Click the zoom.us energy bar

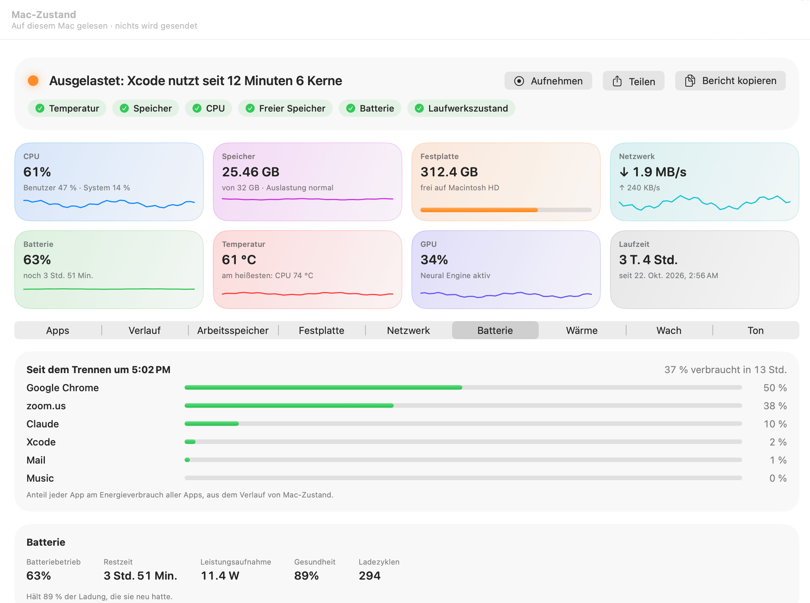463,406
